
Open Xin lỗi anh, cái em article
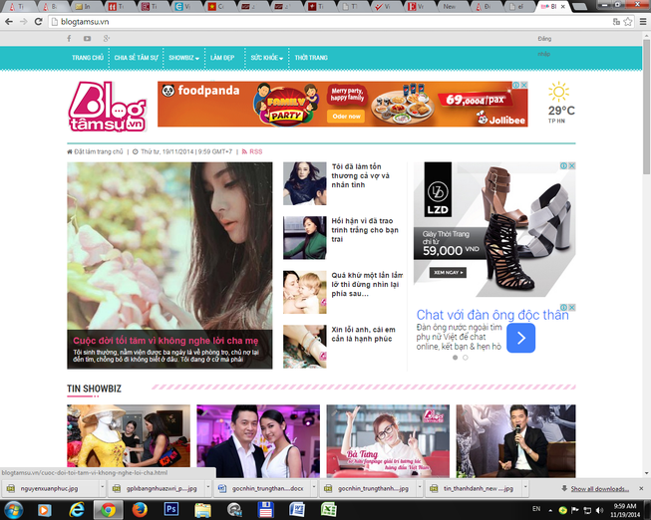[x=363, y=334]
